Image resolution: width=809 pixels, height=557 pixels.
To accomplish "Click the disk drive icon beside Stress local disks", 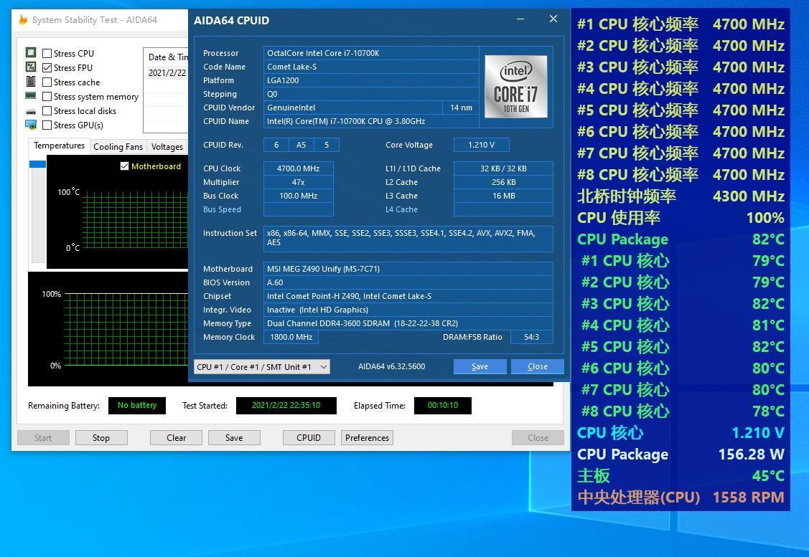I will click(31, 111).
